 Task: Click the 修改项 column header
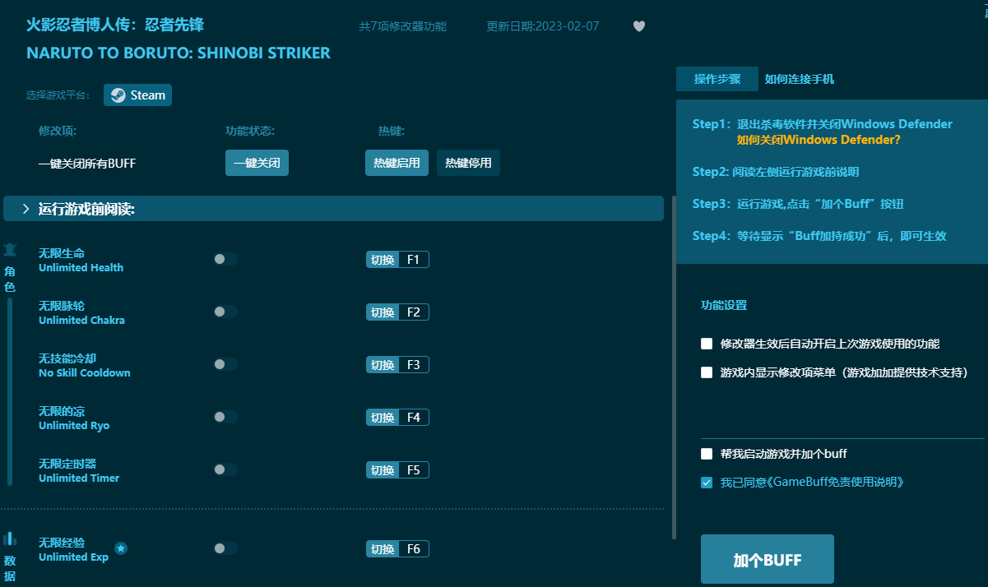point(58,131)
